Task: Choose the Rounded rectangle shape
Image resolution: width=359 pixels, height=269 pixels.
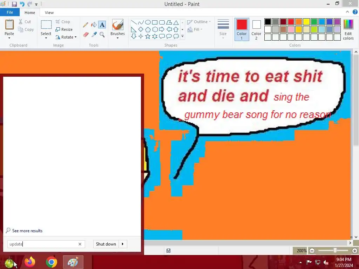Action: coord(162,22)
